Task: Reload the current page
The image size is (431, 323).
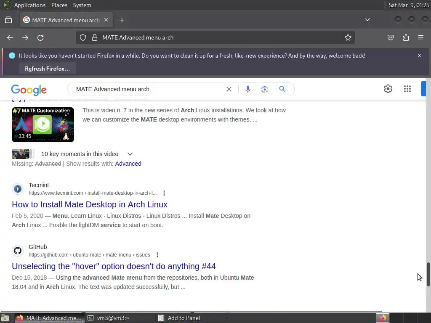Action: 40,37
